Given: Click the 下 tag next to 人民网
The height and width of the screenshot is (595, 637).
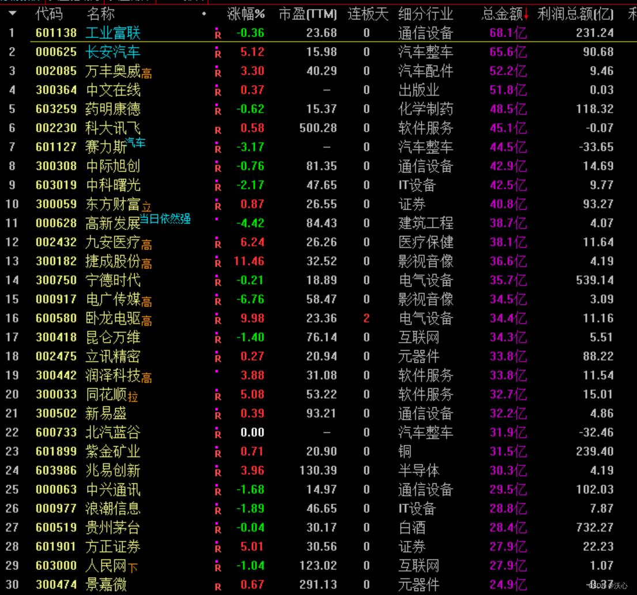Looking at the screenshot, I should pos(133,567).
